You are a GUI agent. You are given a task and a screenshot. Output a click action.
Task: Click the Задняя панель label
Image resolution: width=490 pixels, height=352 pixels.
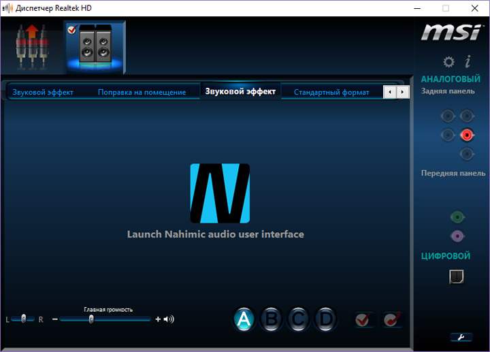point(448,91)
